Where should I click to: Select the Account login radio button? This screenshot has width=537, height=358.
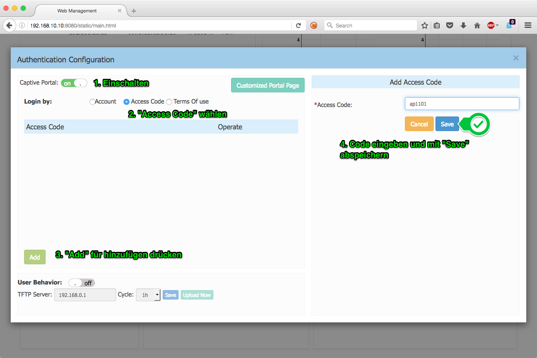click(92, 102)
